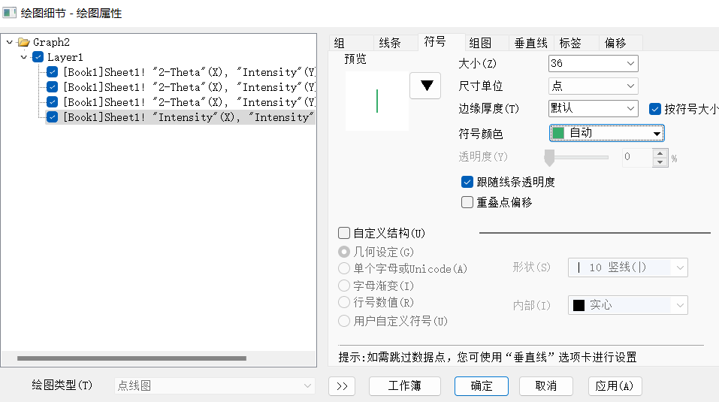Click the 透明度(Y) slider handle
This screenshot has width=719, height=402.
pyautogui.click(x=549, y=157)
